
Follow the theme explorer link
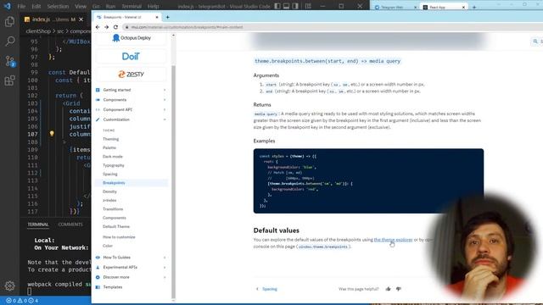pyautogui.click(x=393, y=239)
